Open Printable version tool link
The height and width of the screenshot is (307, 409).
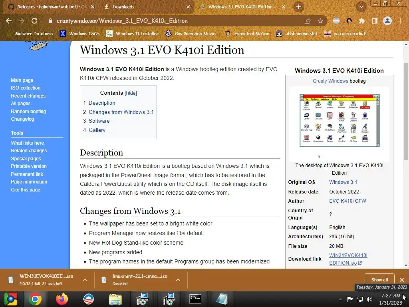click(29, 166)
